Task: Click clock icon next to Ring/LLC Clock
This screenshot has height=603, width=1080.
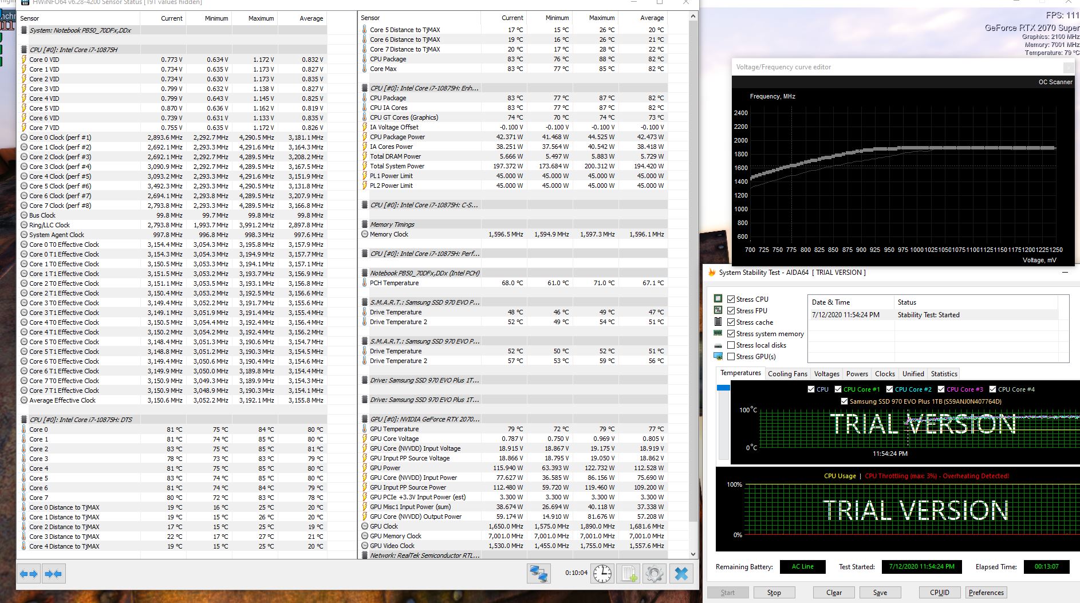Action: pyautogui.click(x=24, y=225)
